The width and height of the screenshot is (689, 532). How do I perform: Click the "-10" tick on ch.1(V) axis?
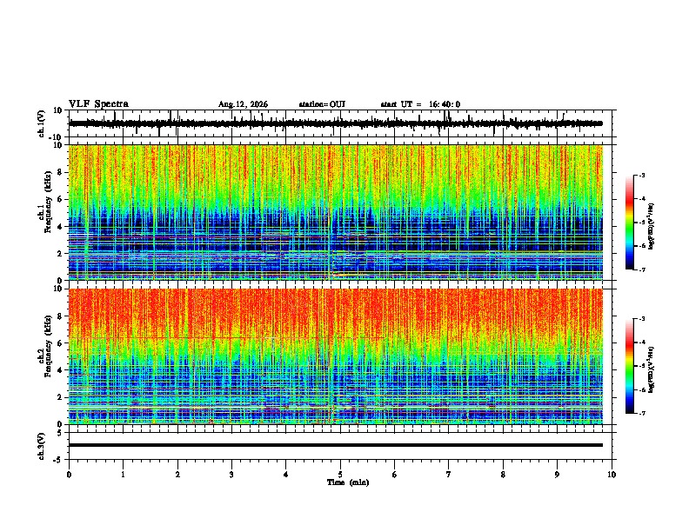point(57,137)
